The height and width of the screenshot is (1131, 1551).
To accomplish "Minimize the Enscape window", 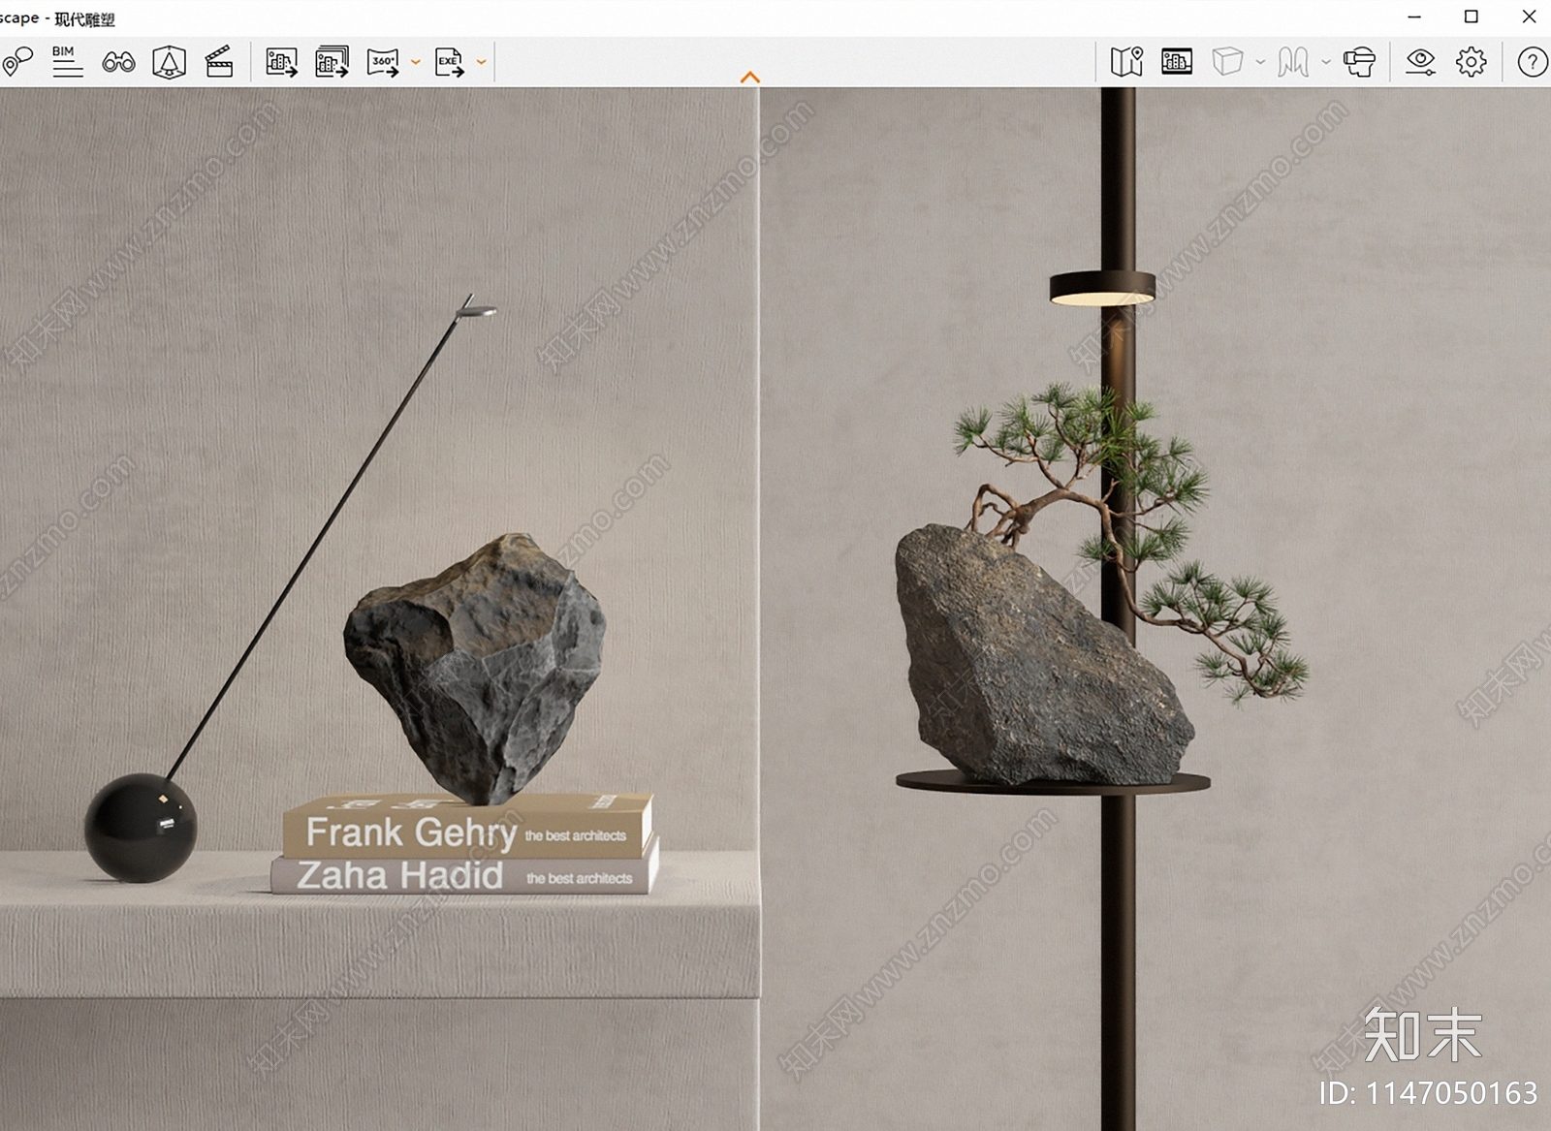I will 1414,16.
